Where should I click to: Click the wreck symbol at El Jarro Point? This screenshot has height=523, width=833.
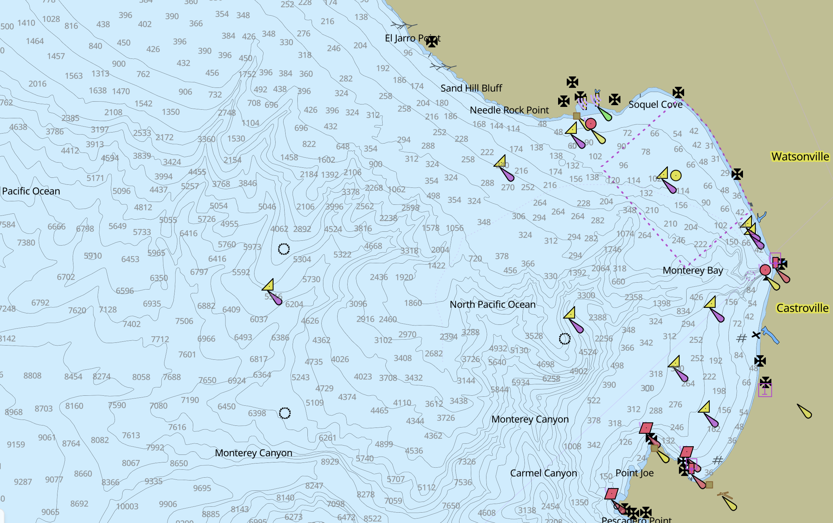(x=432, y=42)
